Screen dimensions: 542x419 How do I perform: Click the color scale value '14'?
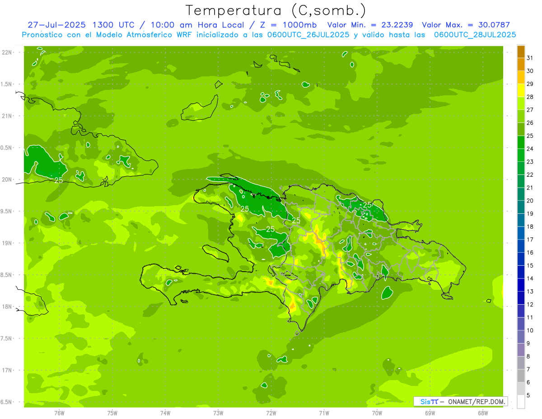tap(530, 278)
